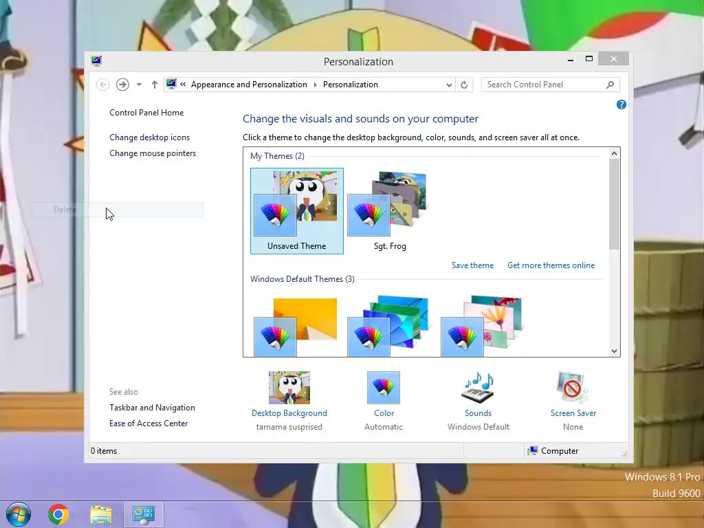Minimize the Personalization window
This screenshot has height=528, width=704.
(x=571, y=59)
